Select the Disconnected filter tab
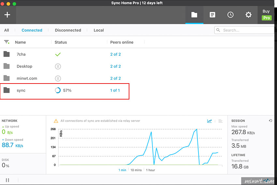The image size is (277, 185). pos(68,30)
